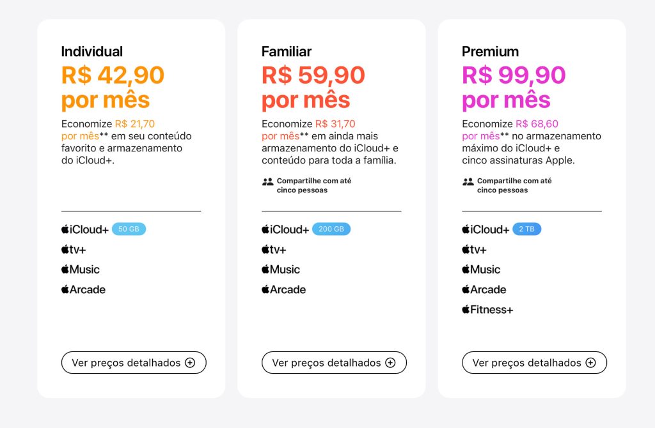Click the iCloud+ logo in Individual plan
The width and height of the screenshot is (655, 428).
pyautogui.click(x=85, y=229)
